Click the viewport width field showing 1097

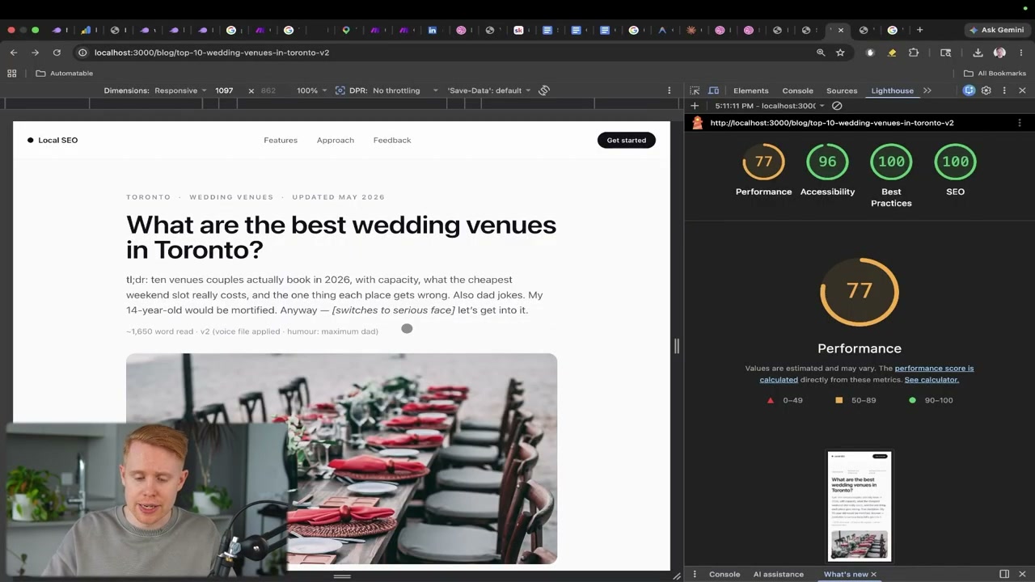point(226,91)
